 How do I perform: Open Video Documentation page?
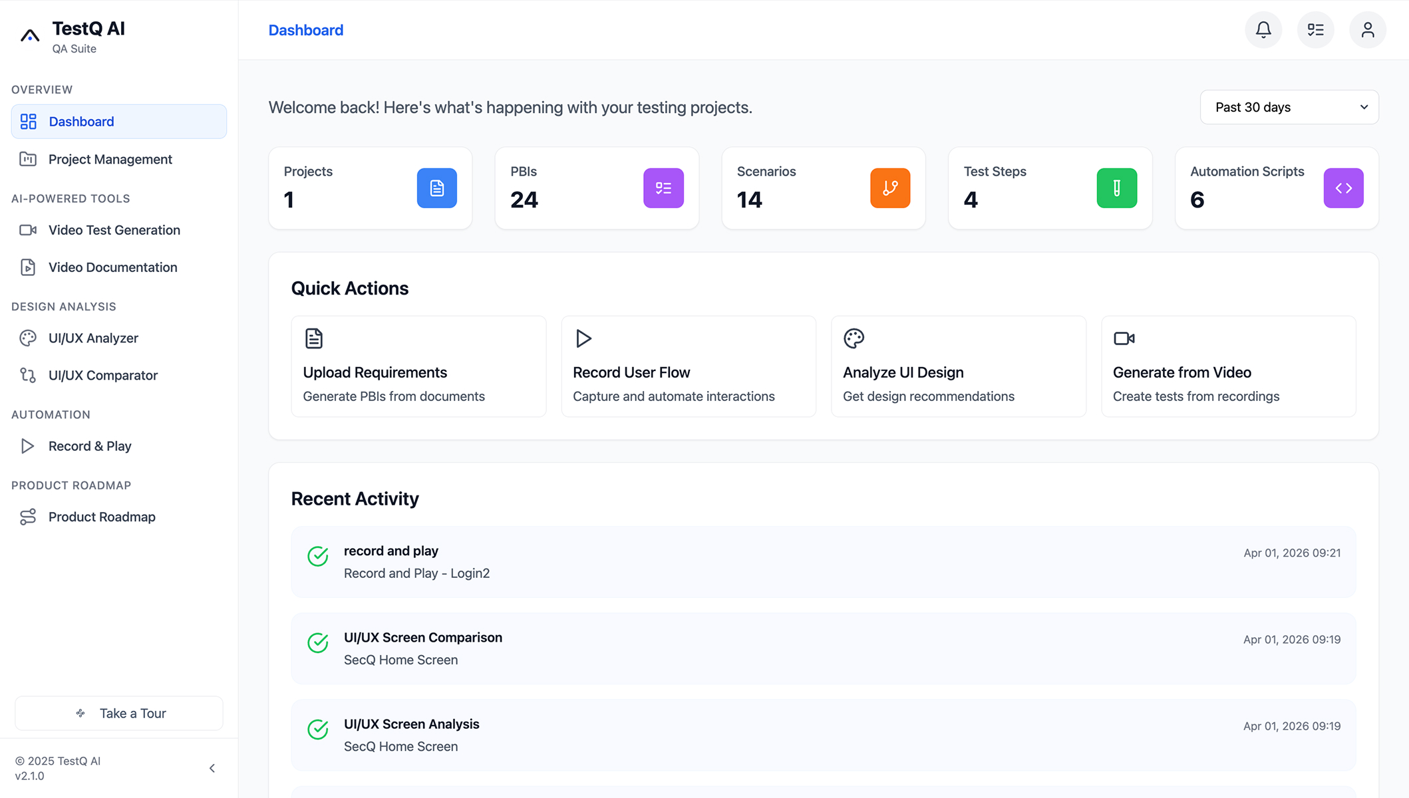tap(119, 267)
